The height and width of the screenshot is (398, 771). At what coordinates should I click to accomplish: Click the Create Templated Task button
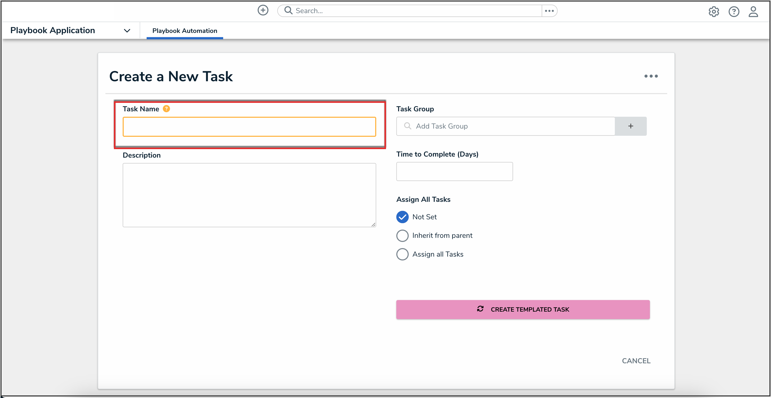[523, 309]
